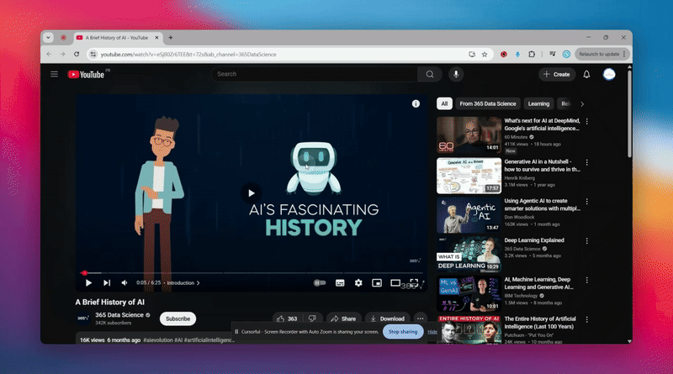This screenshot has width=673, height=374.
Task: Select the All filter chip
Action: (444, 103)
